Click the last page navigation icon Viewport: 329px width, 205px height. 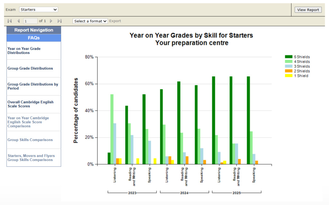coord(59,21)
